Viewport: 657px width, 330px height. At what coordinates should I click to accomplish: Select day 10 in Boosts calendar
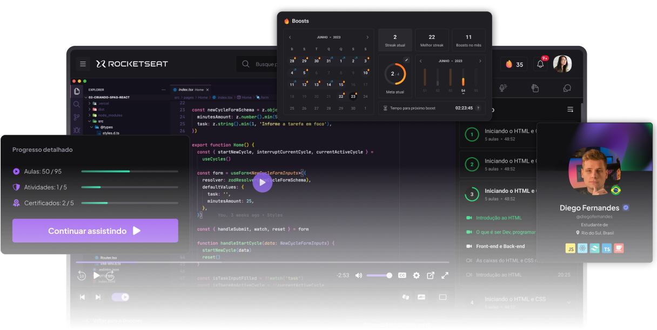click(x=365, y=73)
